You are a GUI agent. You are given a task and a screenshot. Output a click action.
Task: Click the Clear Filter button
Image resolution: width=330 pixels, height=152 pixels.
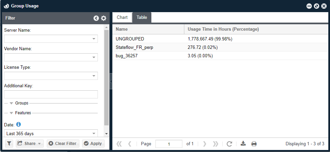[63, 144]
